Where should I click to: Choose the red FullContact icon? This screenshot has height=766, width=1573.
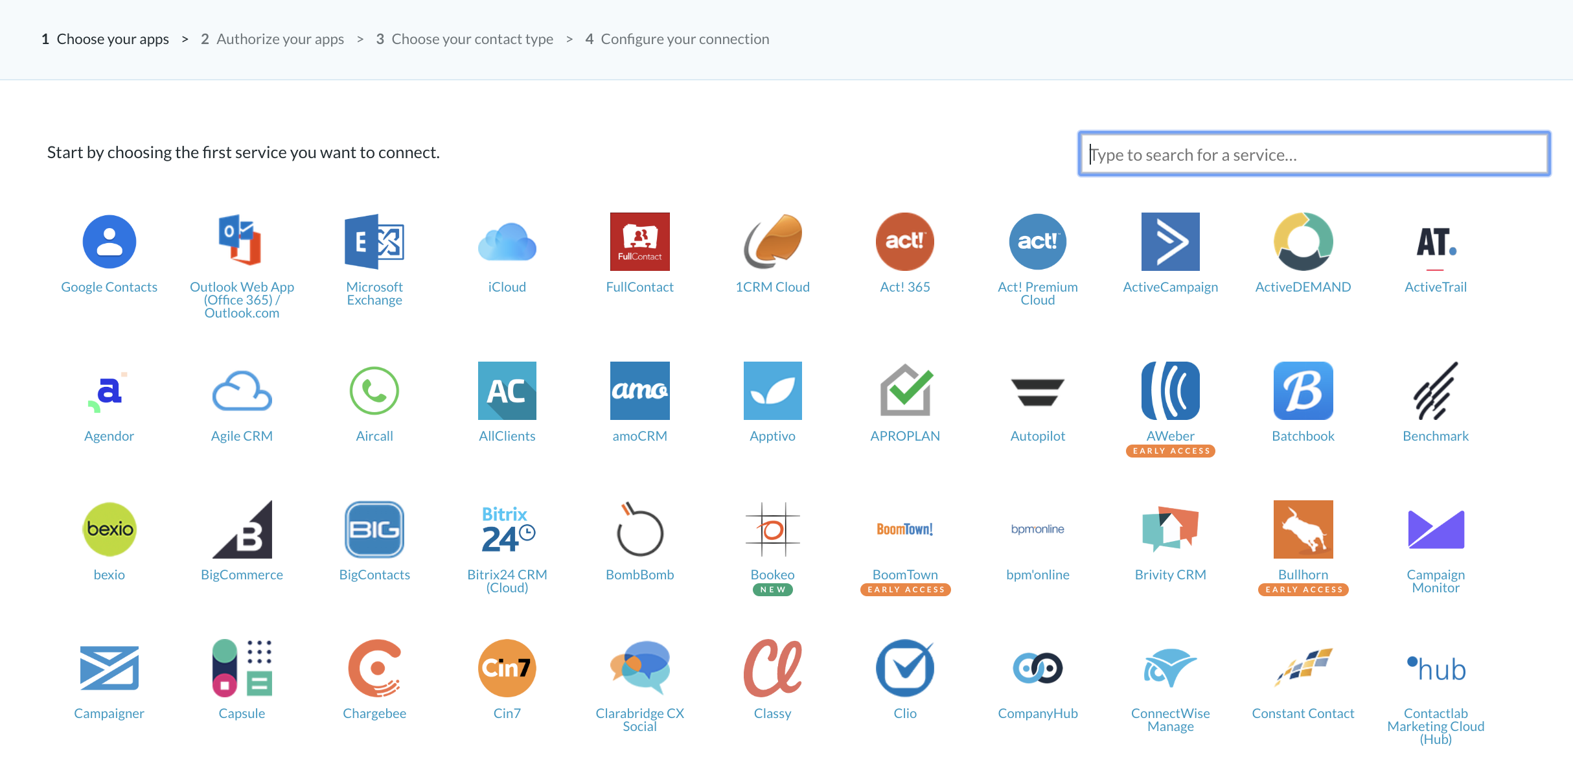click(x=640, y=242)
